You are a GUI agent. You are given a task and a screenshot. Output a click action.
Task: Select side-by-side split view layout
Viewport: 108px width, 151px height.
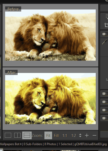pyautogui.click(x=17, y=135)
